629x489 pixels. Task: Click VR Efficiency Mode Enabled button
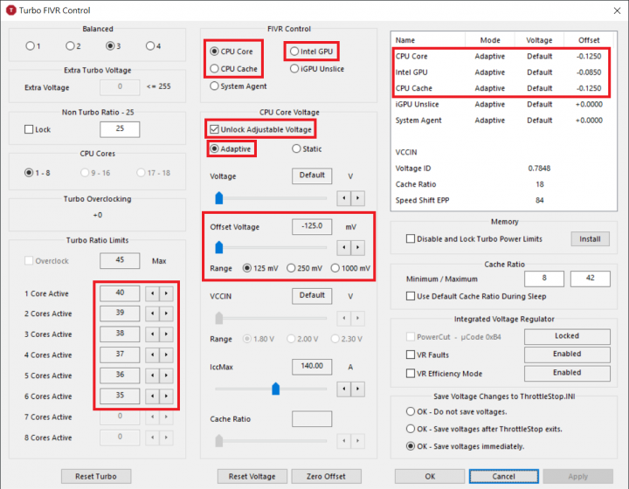[x=567, y=373]
